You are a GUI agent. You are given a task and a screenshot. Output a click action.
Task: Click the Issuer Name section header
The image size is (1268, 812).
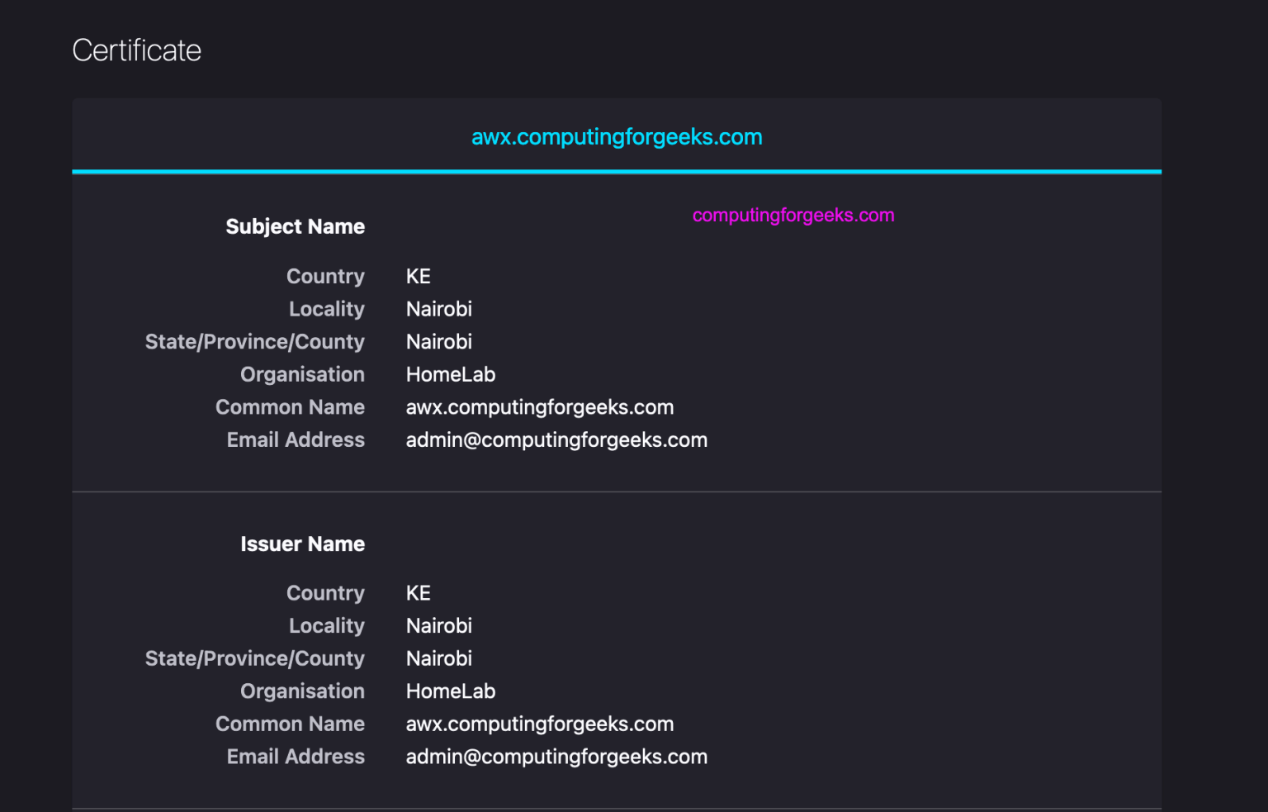click(302, 543)
